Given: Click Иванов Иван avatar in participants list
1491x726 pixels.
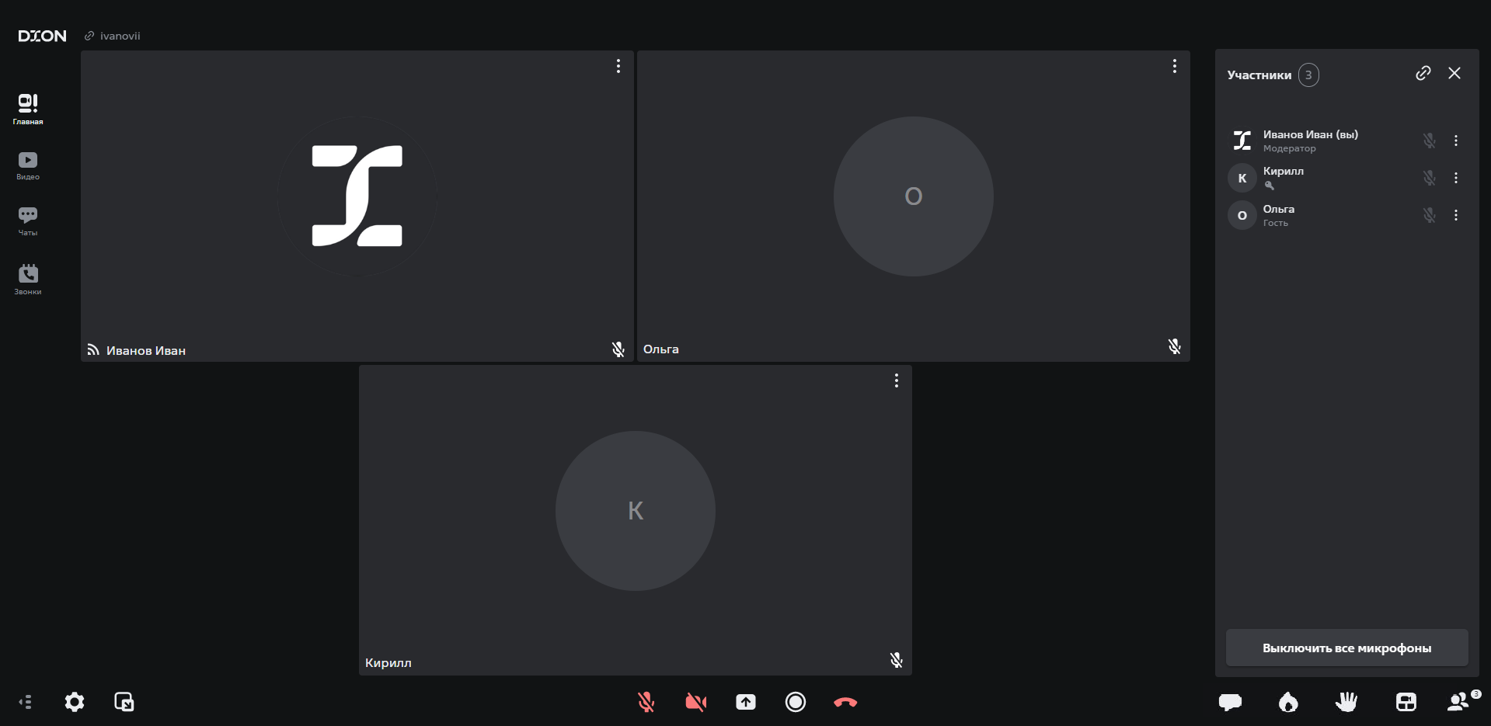Looking at the screenshot, I should [x=1242, y=141].
